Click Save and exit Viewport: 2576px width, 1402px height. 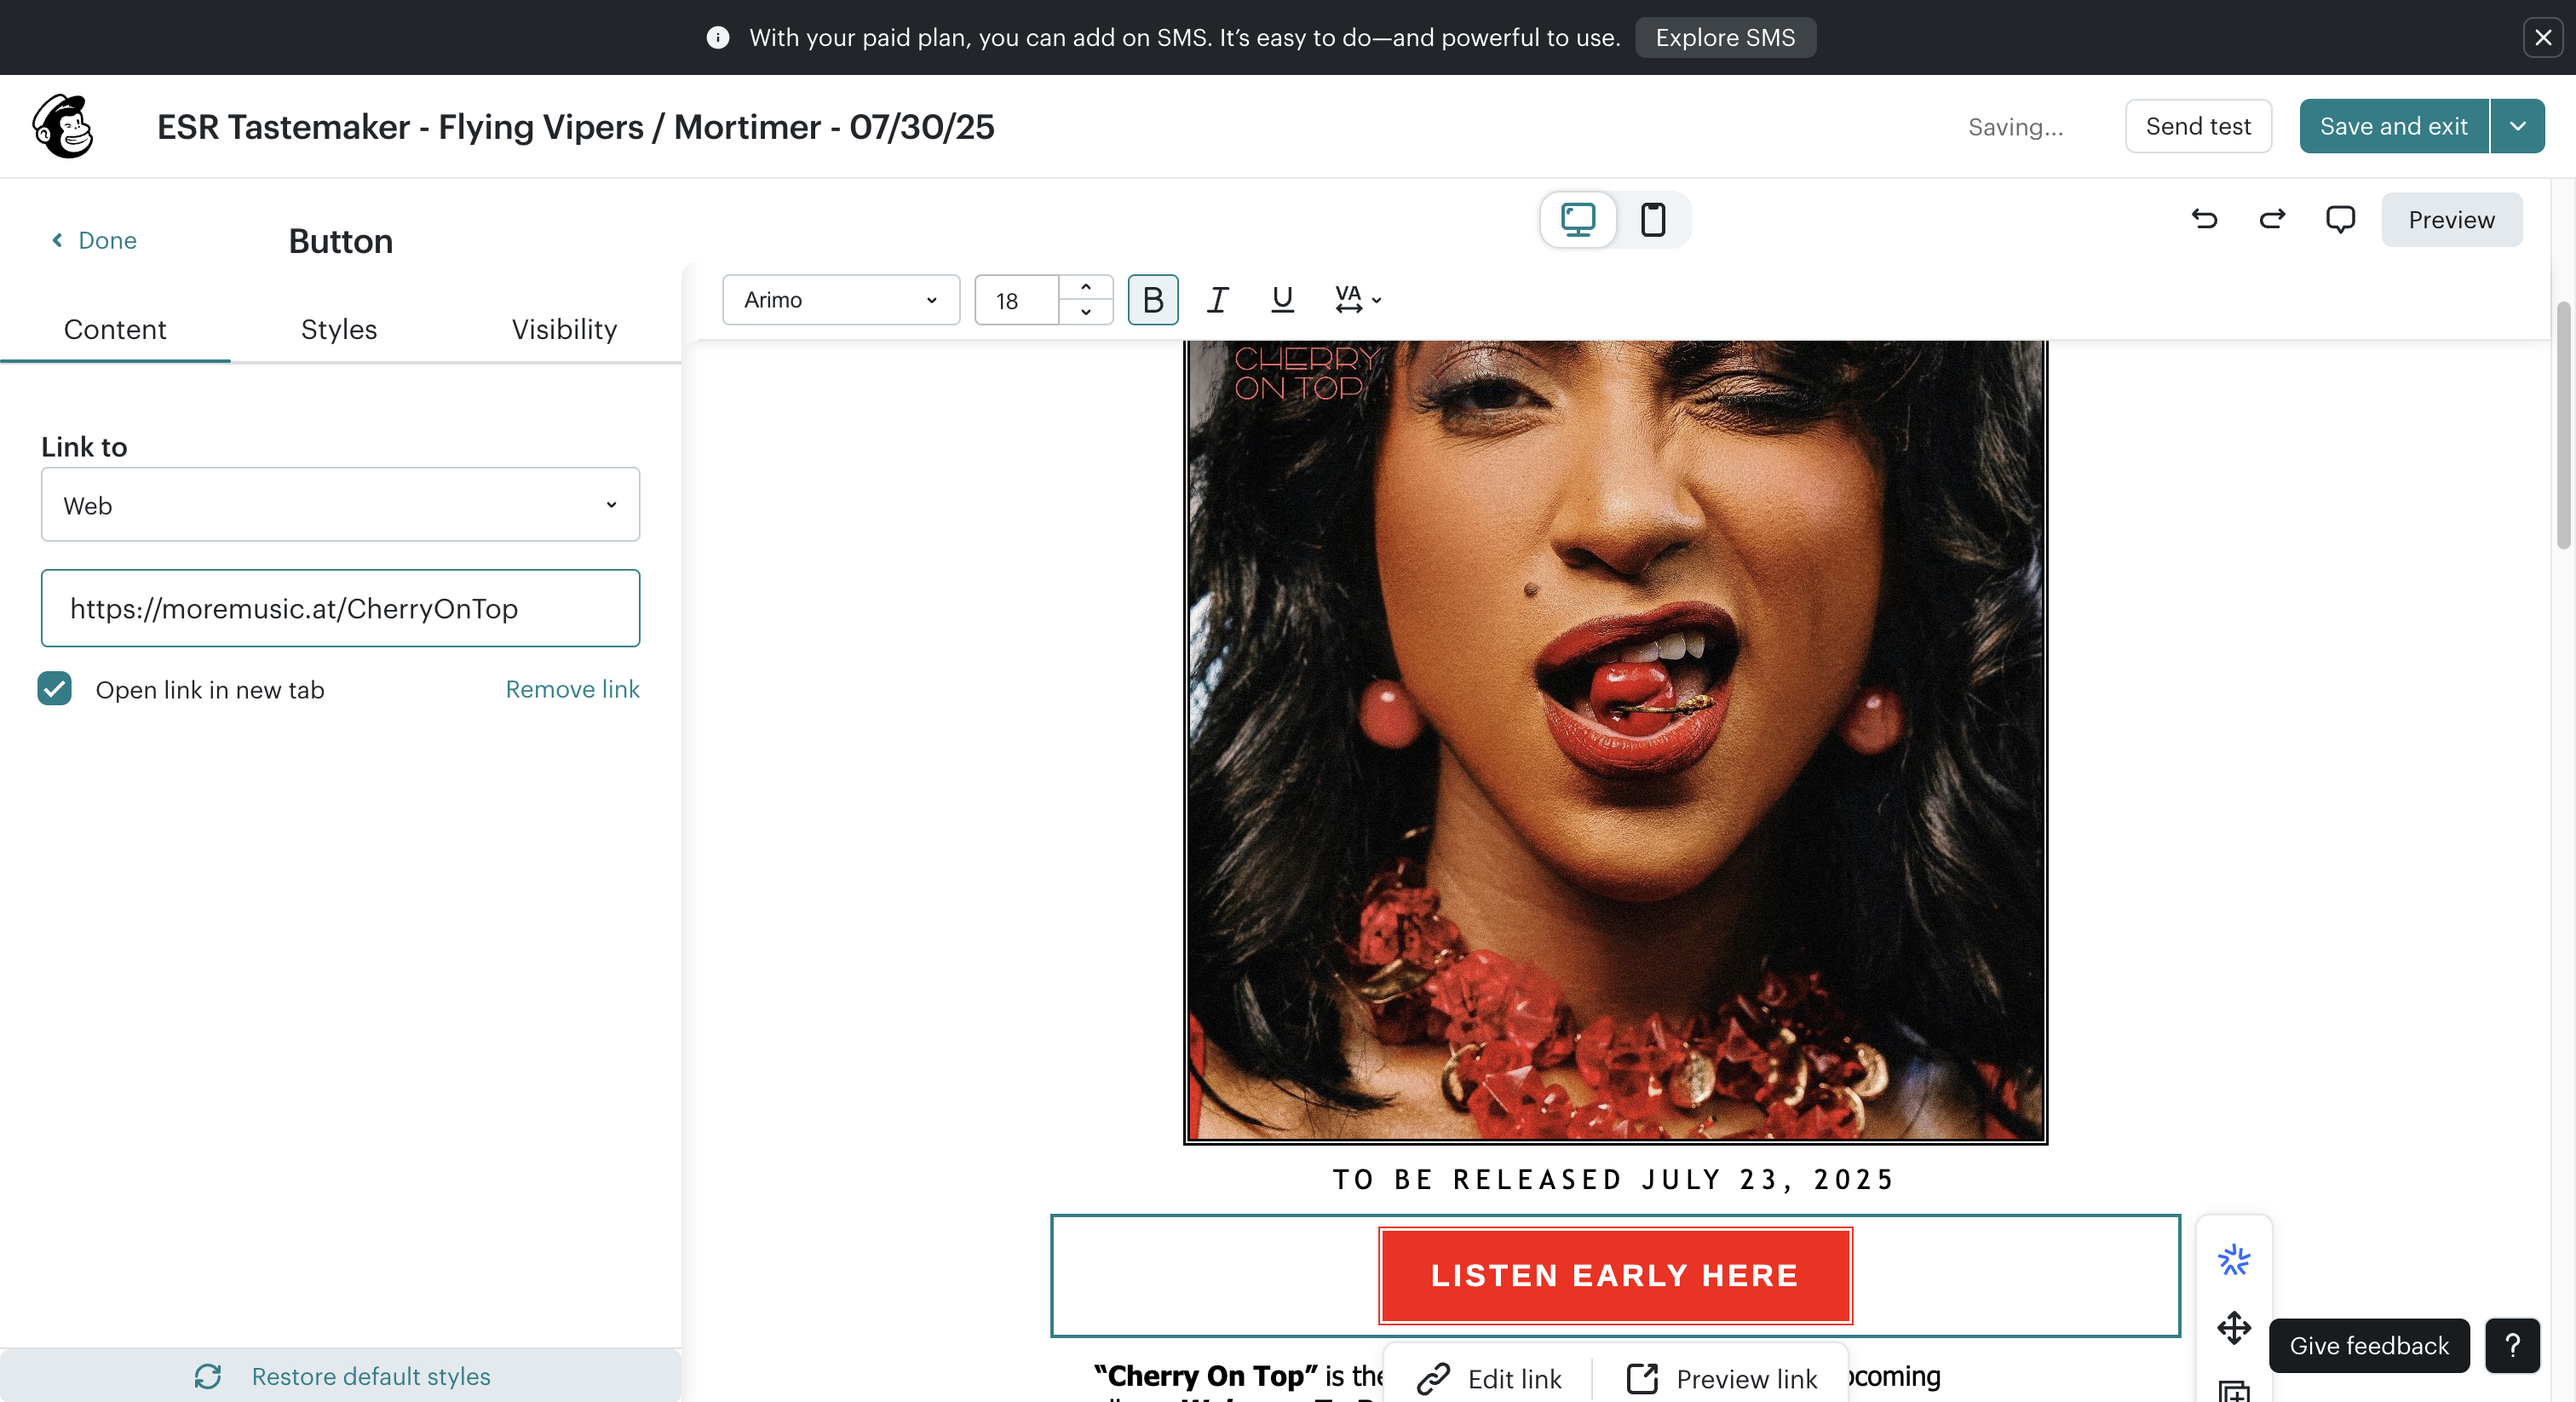[2394, 126]
